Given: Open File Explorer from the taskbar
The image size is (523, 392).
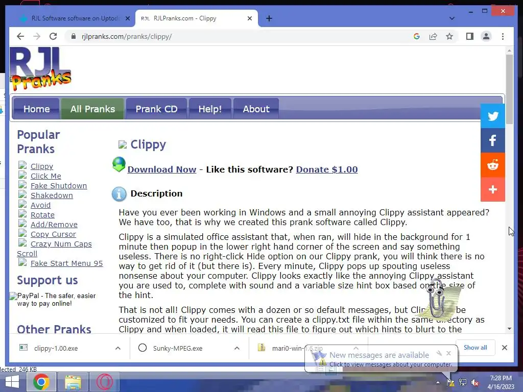Looking at the screenshot, I should (73, 382).
